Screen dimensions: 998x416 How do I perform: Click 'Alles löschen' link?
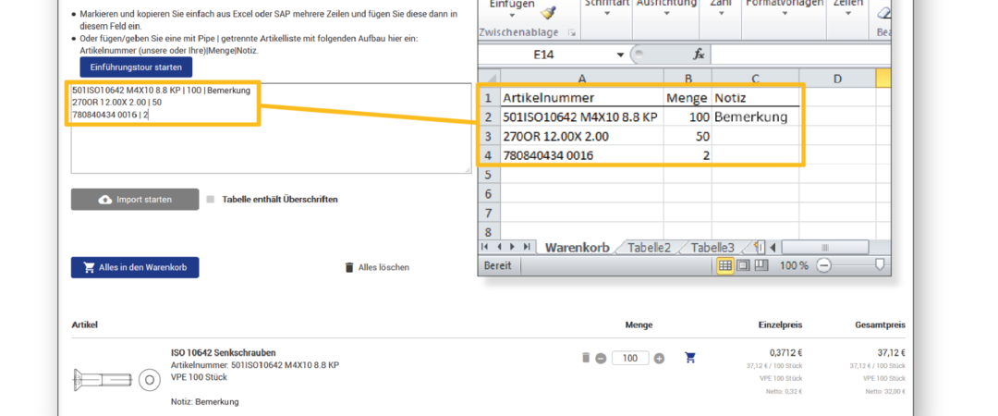(x=377, y=267)
